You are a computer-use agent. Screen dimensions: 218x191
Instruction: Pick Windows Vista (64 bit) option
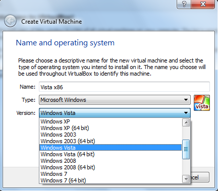[111, 154]
